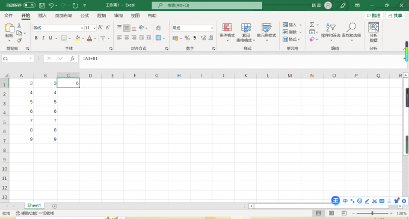Toggle Bold formatting
The image size is (409, 219).
(x=36, y=38)
